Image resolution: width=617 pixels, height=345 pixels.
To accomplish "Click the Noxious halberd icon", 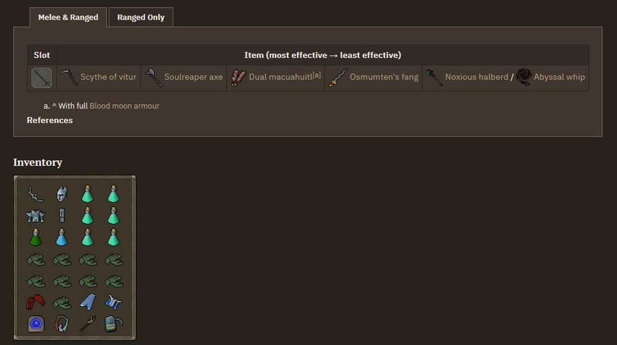I will click(434, 78).
